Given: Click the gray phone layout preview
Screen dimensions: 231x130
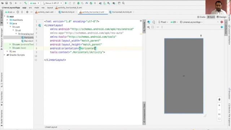Looking at the screenshot, I should click(x=184, y=76).
